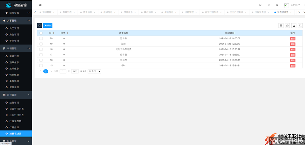Click the sidebar collapse icon in header

click(x=40, y=5)
